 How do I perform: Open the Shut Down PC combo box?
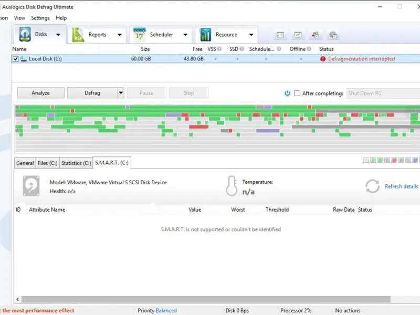pyautogui.click(x=383, y=93)
